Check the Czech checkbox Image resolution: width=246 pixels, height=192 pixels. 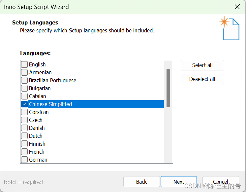(24, 120)
